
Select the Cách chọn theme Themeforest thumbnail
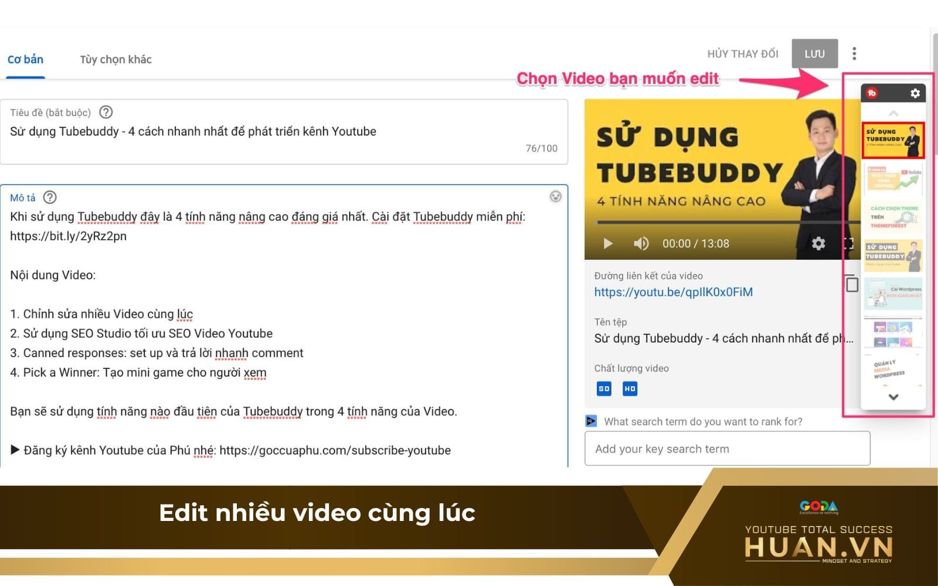click(x=893, y=217)
